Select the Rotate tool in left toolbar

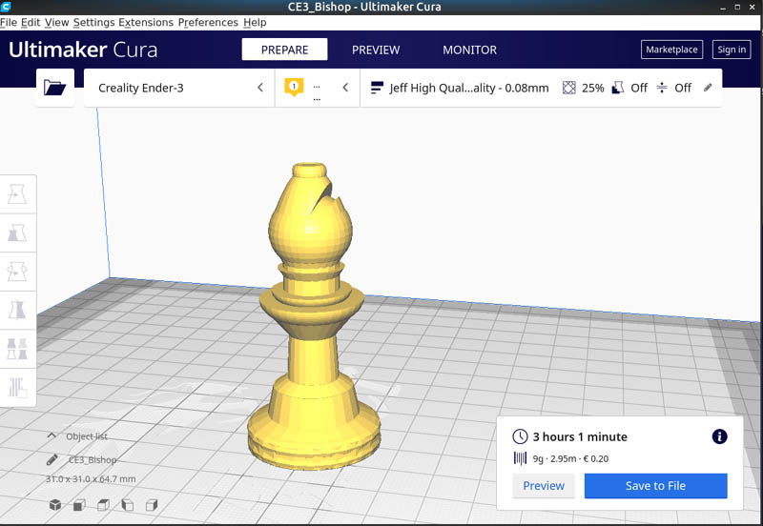point(18,272)
